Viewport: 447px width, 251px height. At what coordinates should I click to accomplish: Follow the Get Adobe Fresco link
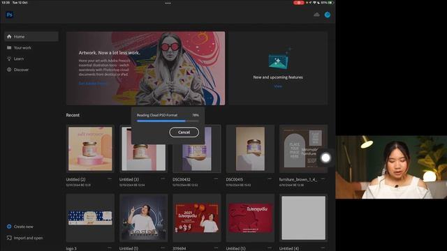point(93,84)
